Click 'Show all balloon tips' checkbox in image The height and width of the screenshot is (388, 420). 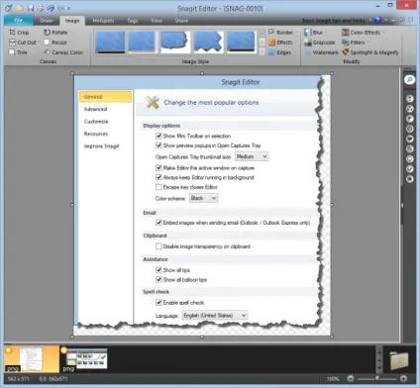pos(158,279)
